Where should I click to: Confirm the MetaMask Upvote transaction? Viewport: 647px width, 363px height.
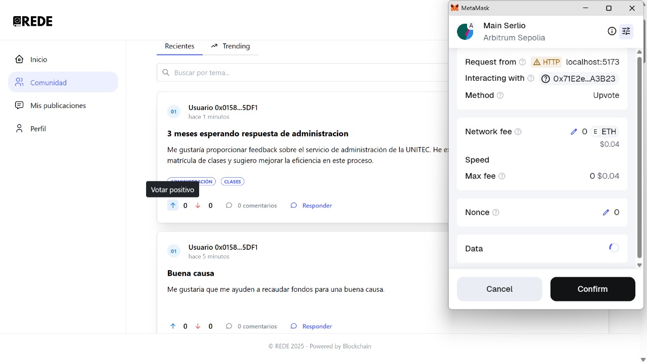click(592, 289)
